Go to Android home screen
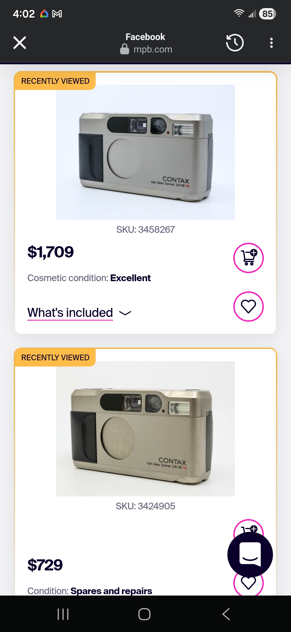The width and height of the screenshot is (291, 632). point(144,614)
